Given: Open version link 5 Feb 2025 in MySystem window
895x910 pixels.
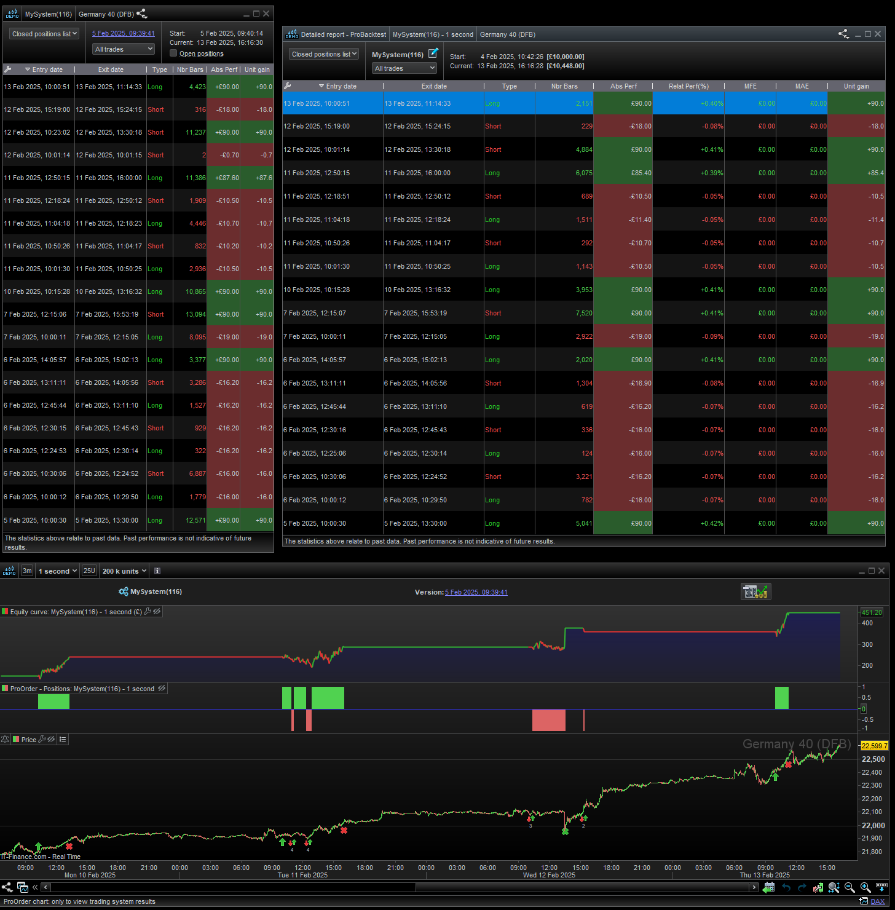Looking at the screenshot, I should [124, 33].
